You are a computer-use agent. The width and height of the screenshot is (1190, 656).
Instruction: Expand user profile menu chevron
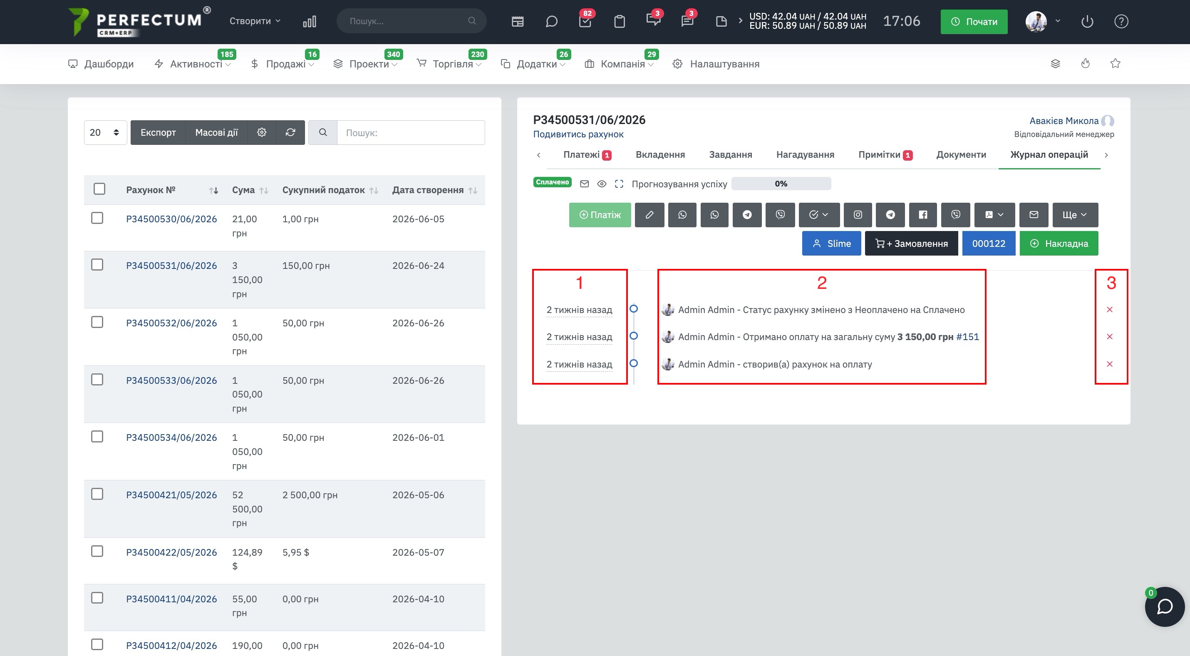[1058, 21]
